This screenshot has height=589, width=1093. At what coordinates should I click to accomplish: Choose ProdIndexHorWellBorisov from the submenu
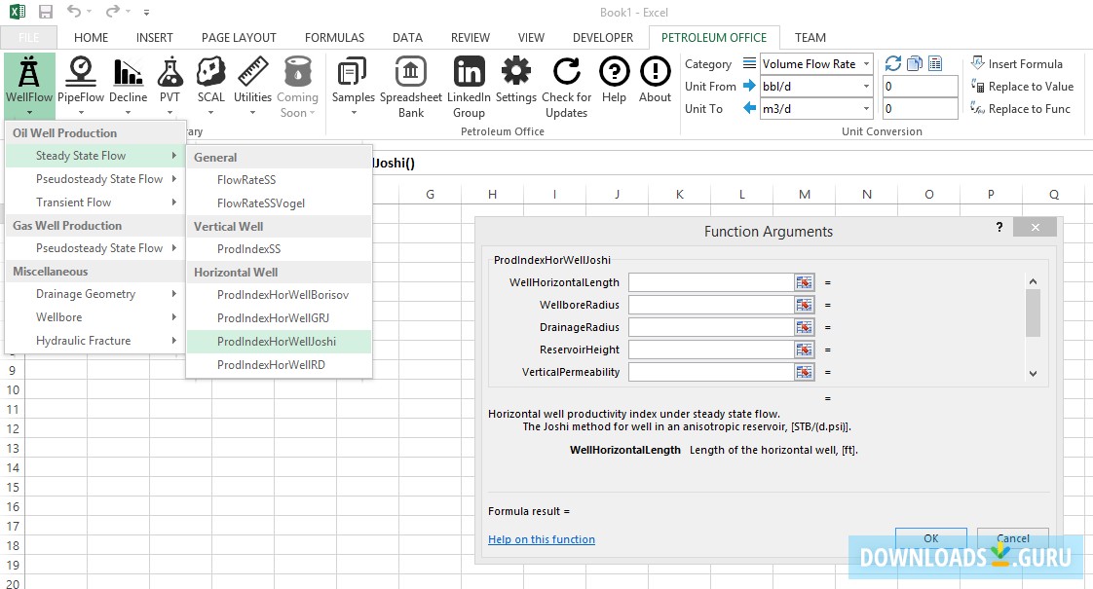click(x=283, y=295)
